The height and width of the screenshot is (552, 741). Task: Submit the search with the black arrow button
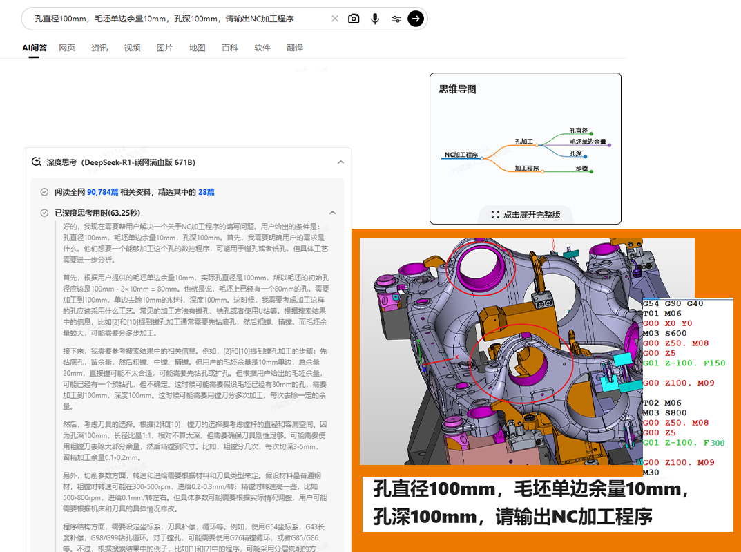pyautogui.click(x=416, y=19)
